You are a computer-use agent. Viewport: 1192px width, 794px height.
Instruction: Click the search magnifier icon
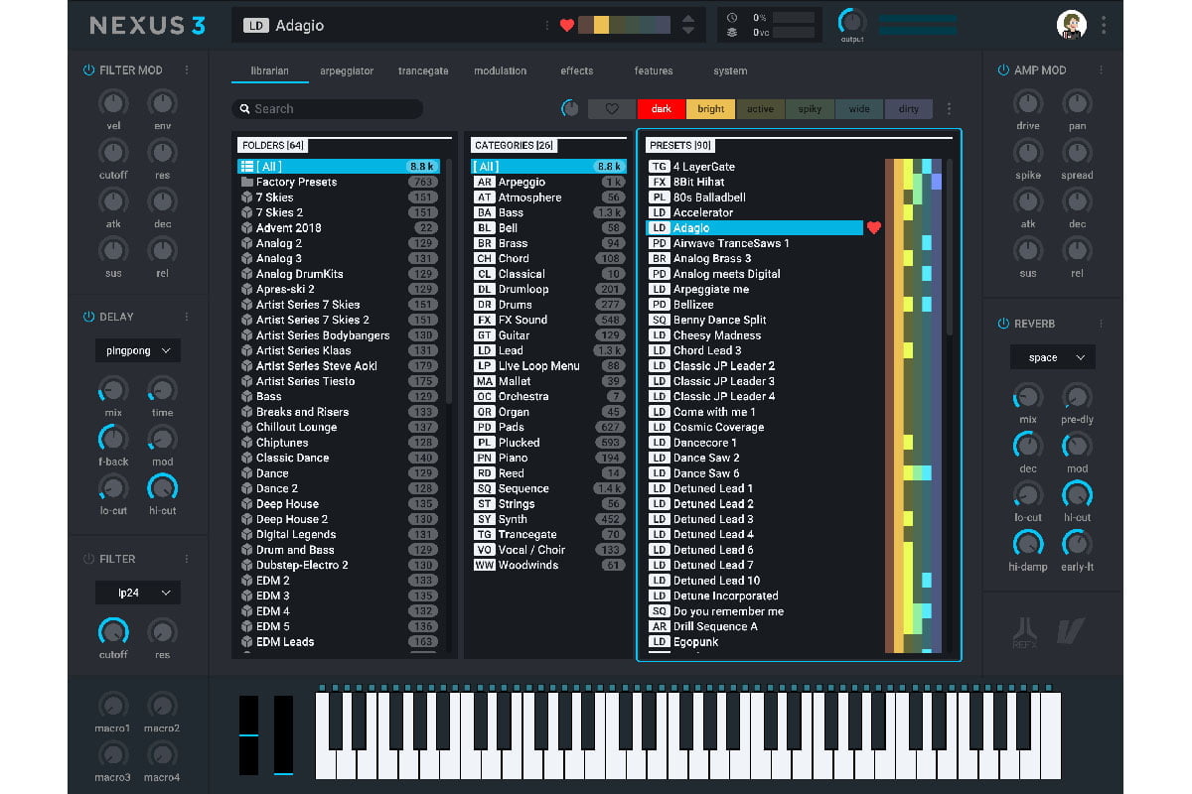[x=243, y=109]
